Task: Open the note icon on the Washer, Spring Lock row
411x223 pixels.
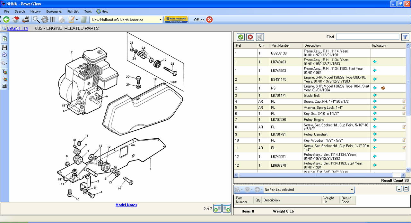Action: (404, 107)
